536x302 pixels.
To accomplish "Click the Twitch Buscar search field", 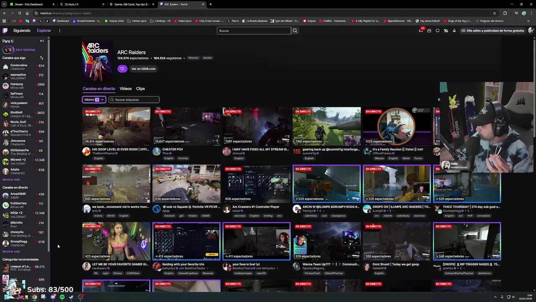I will pos(254,31).
